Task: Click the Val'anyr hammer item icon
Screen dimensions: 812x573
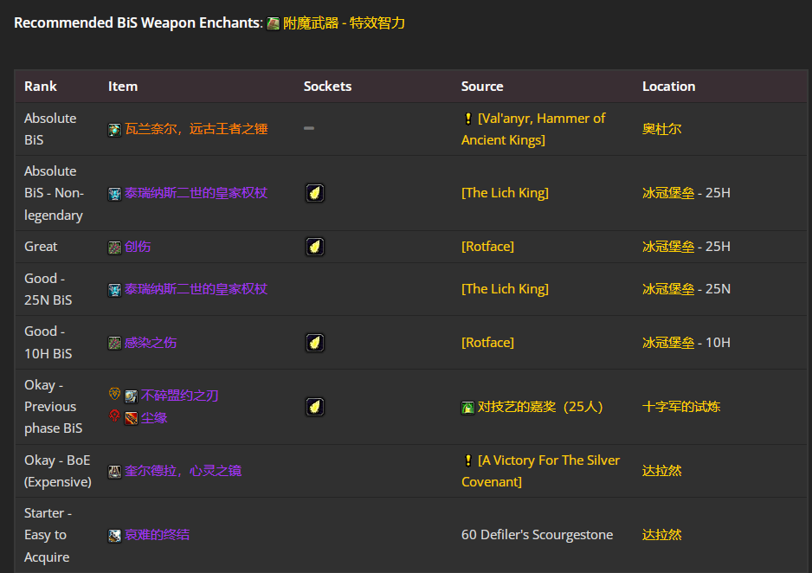Action: pos(113,128)
